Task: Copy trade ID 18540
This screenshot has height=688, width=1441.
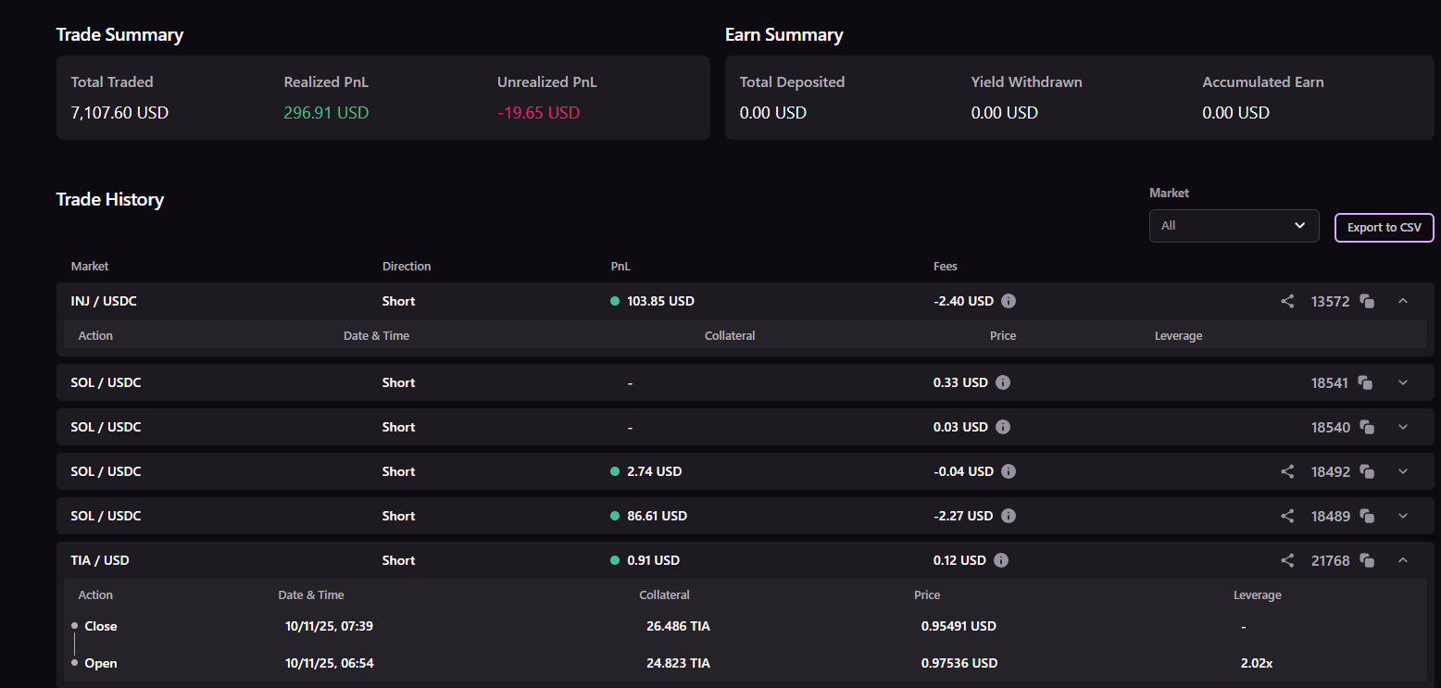Action: click(x=1365, y=427)
